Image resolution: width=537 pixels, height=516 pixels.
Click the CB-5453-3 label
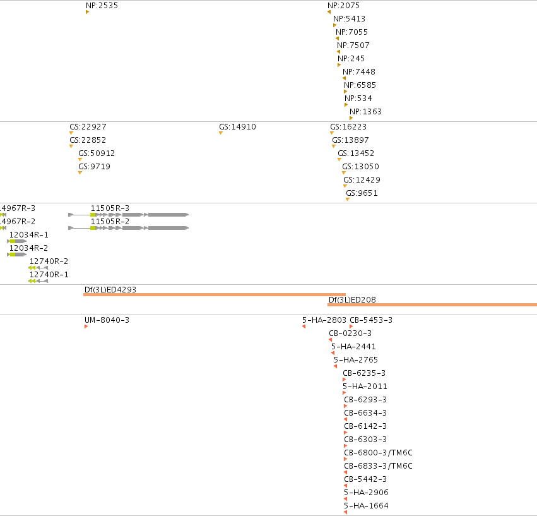371,320
